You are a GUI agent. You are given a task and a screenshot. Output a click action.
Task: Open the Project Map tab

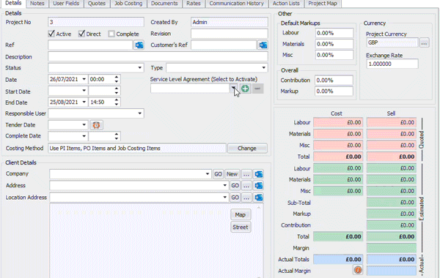323,4
